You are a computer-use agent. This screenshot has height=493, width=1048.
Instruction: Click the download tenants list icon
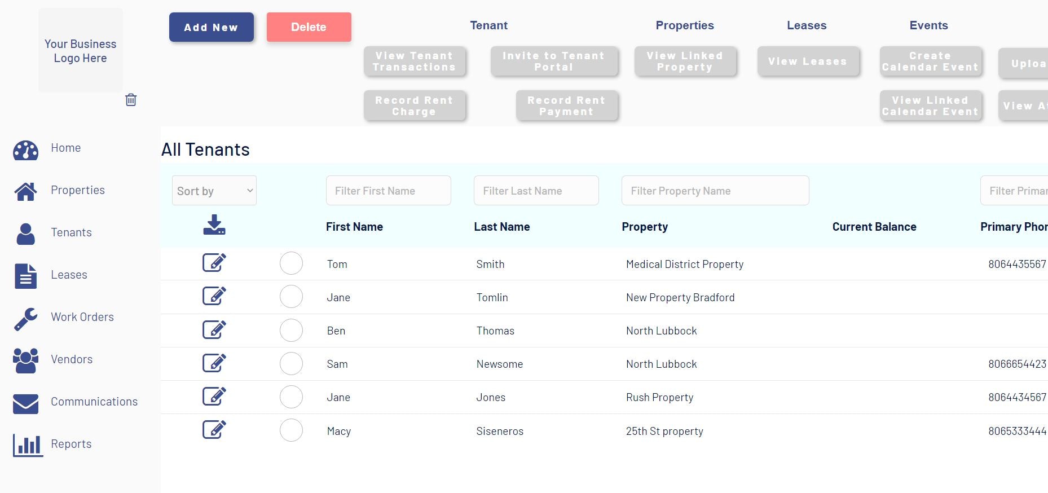pyautogui.click(x=214, y=225)
